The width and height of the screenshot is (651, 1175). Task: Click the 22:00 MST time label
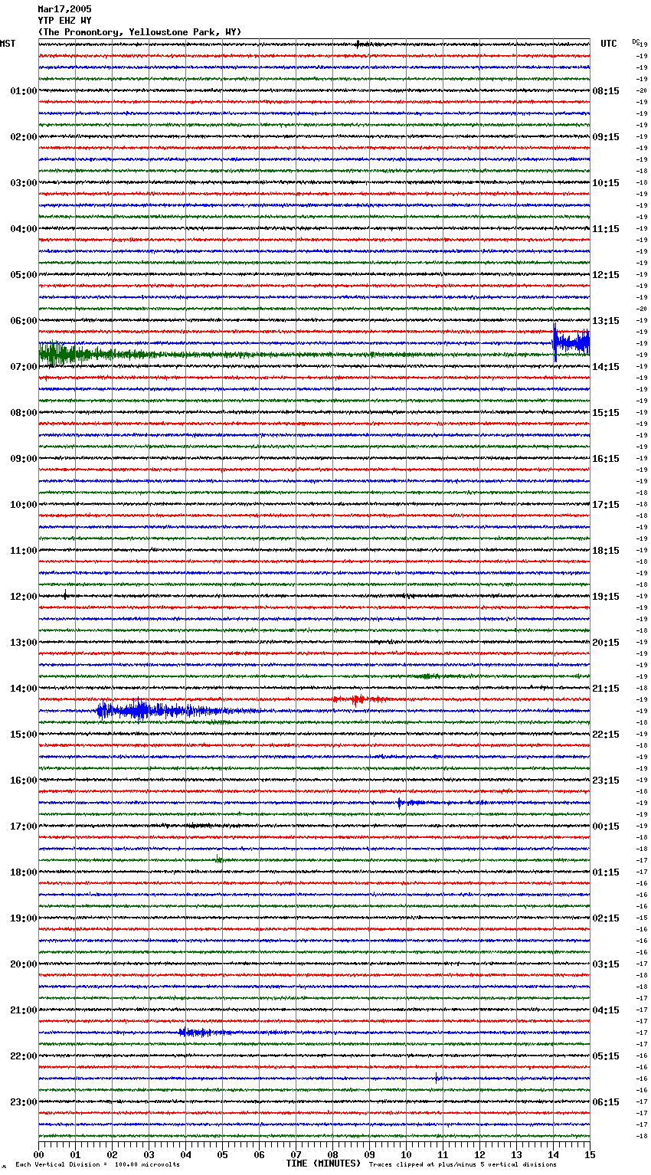(23, 1056)
